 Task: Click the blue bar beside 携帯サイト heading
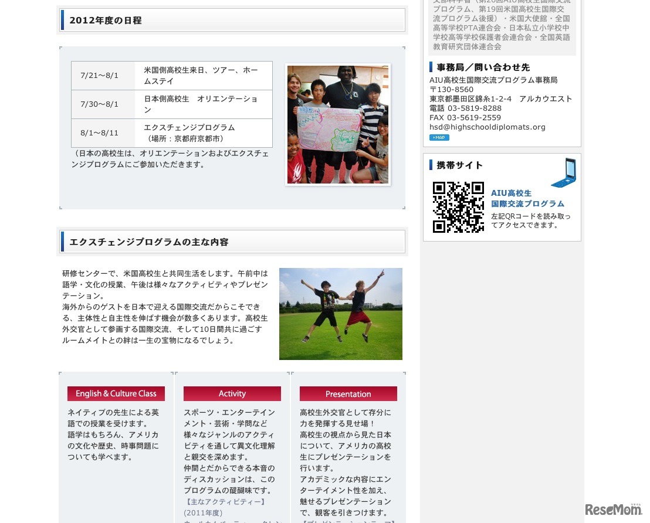pyautogui.click(x=432, y=165)
